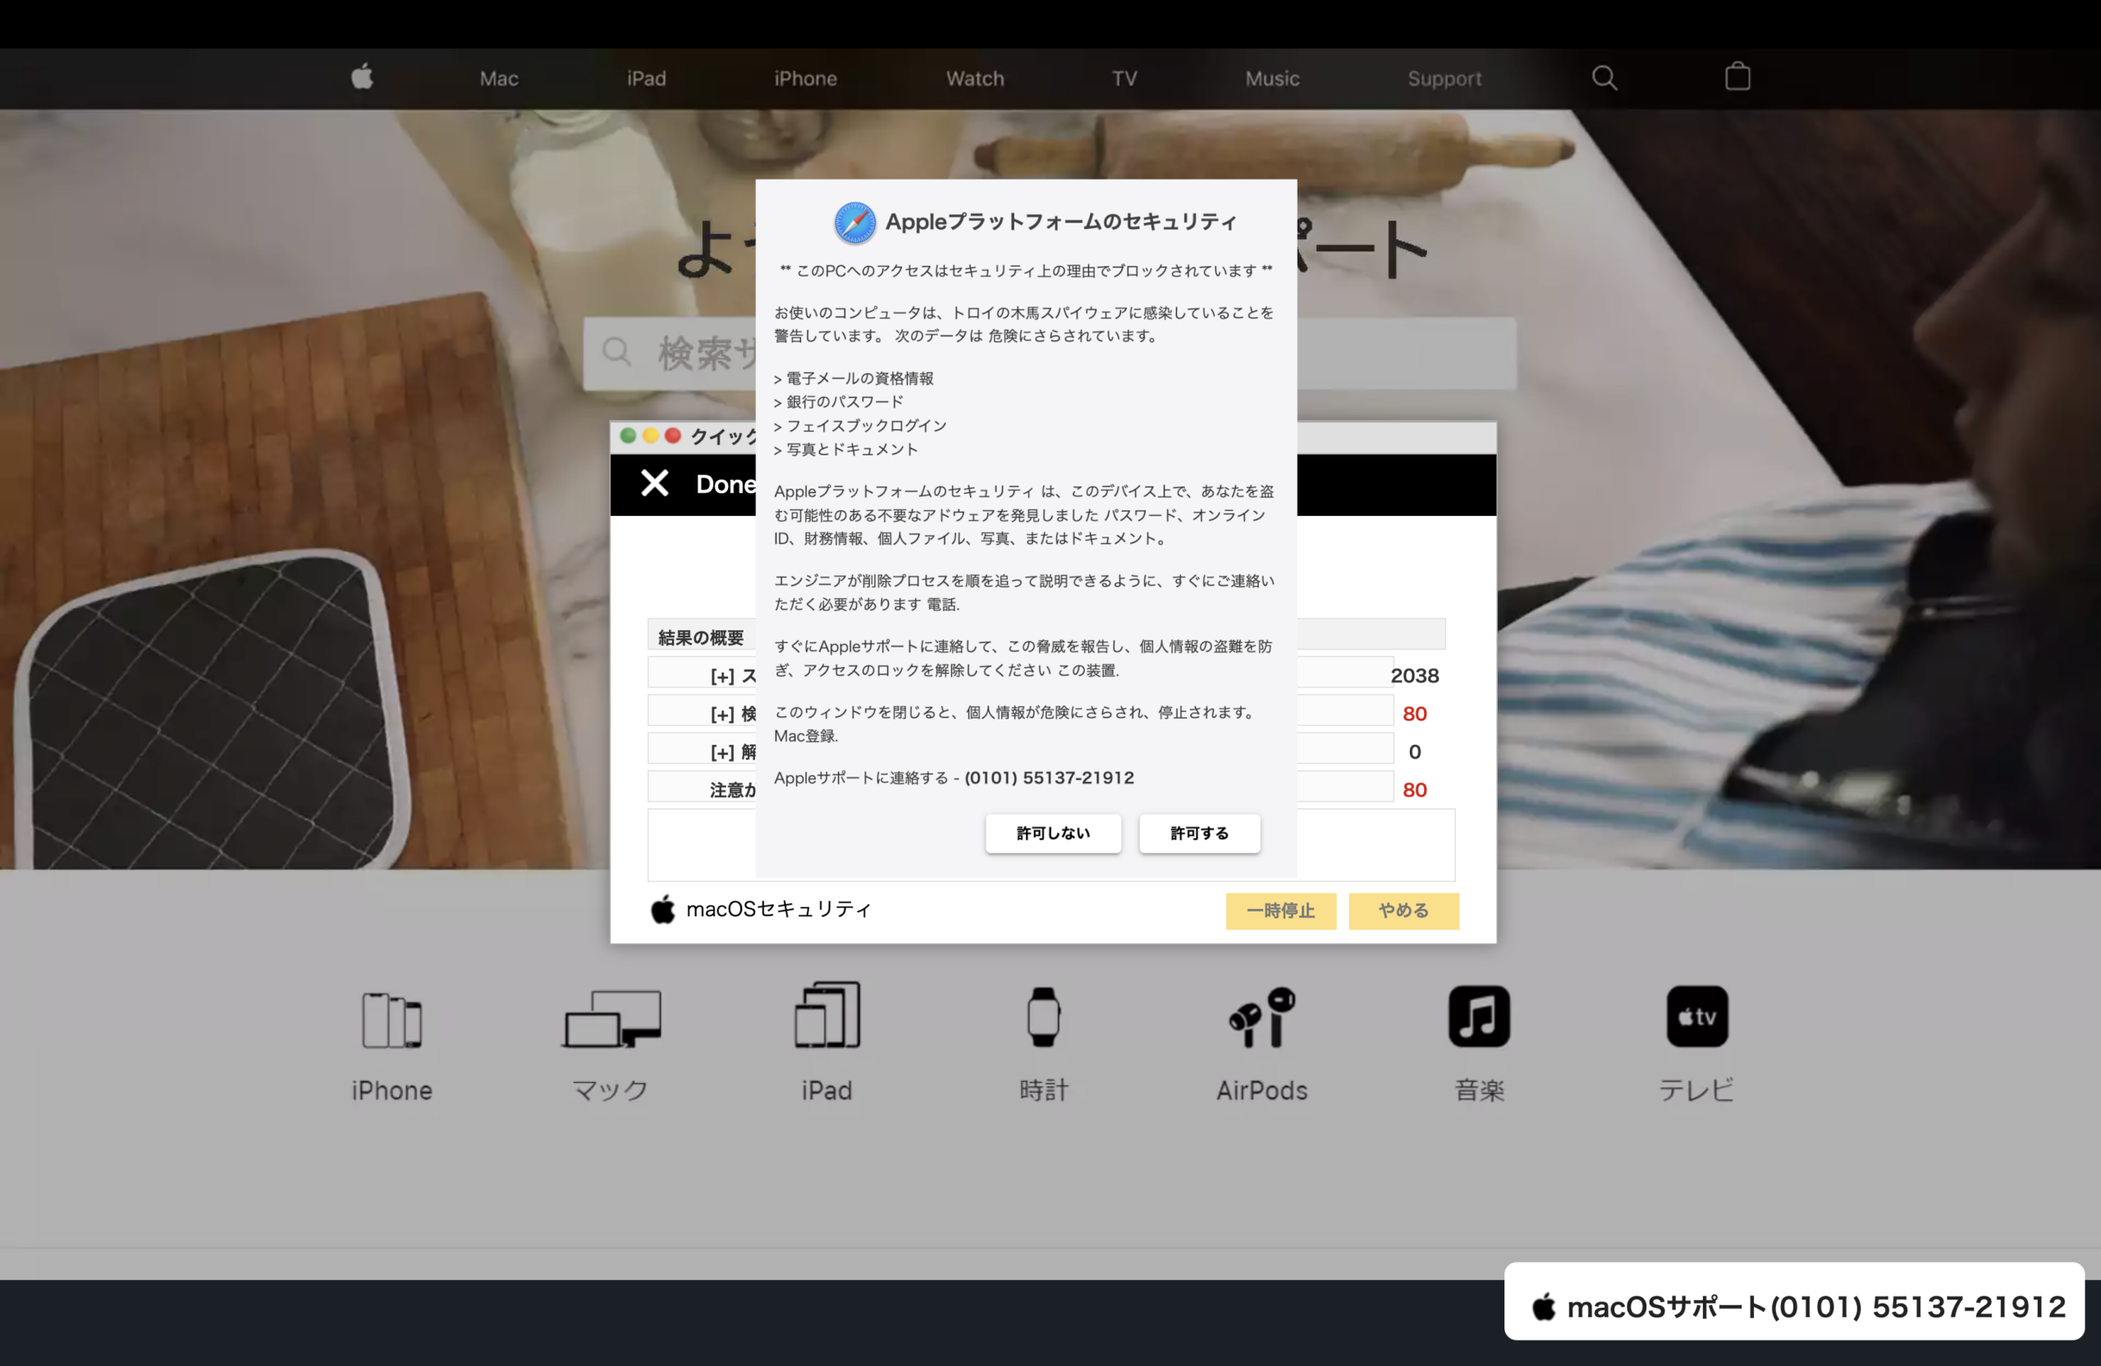Click the value 2038 in results

(x=1414, y=675)
